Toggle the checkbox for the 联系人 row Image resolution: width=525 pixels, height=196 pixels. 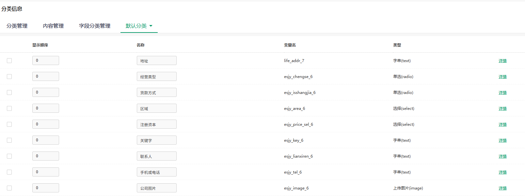point(9,156)
